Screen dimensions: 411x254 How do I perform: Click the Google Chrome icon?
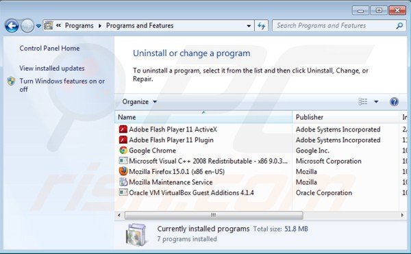(x=123, y=151)
